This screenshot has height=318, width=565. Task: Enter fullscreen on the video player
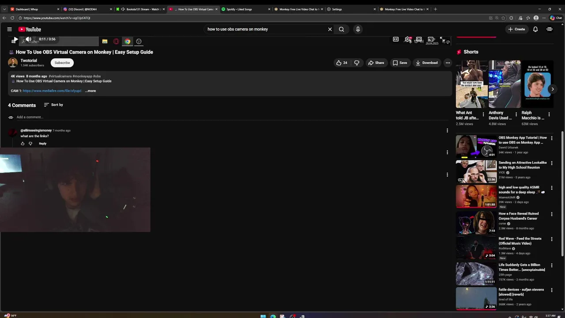[x=443, y=39]
